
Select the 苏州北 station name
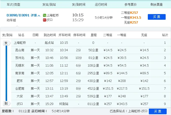tap(20, 58)
